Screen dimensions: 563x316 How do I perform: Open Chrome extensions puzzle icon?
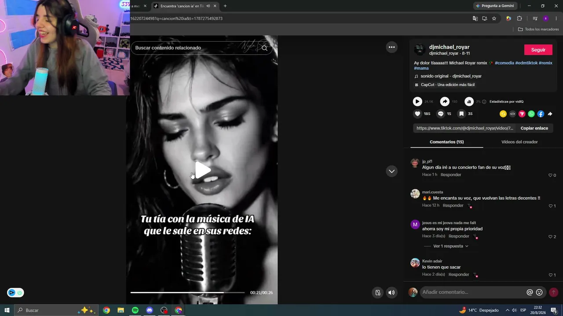pos(519,18)
